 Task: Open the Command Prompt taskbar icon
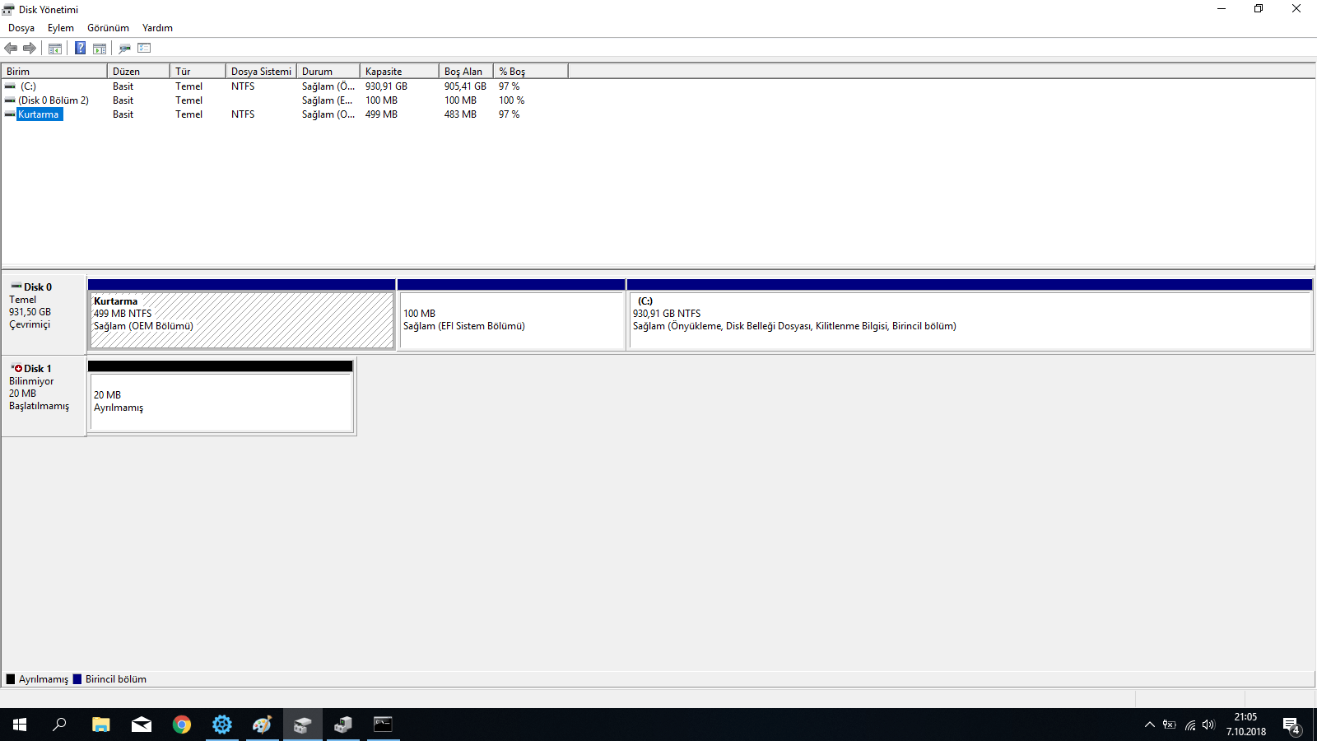point(383,725)
